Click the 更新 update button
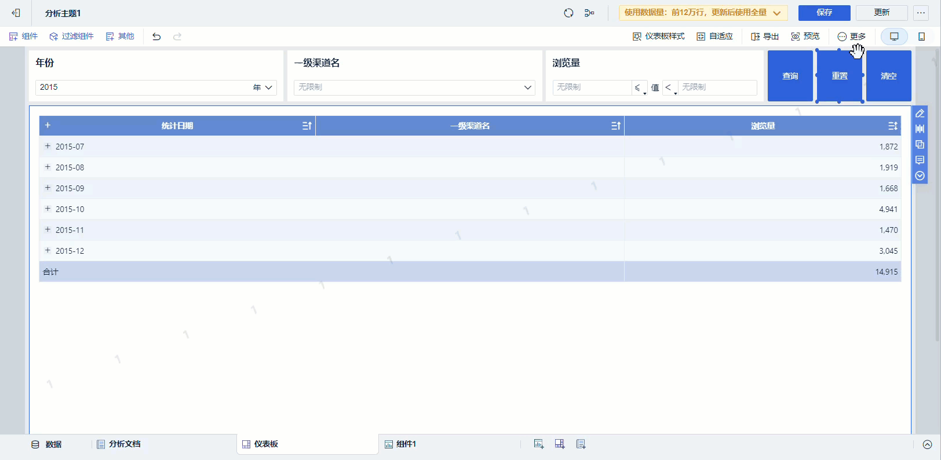Viewport: 941px width, 460px height. 882,13
